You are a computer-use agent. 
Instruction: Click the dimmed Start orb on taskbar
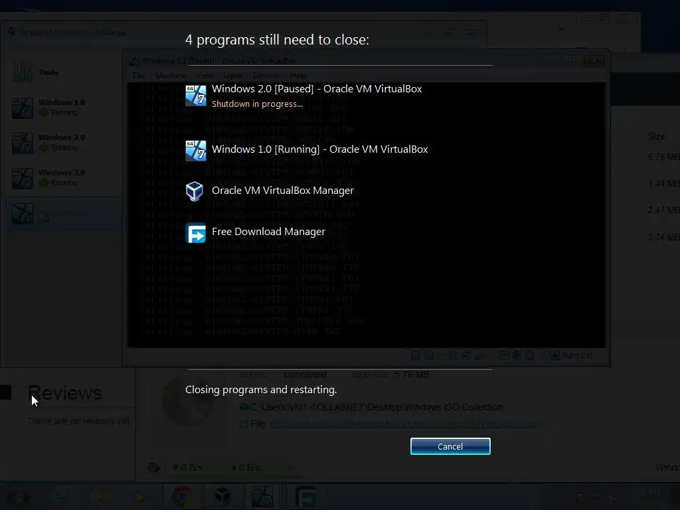18,497
